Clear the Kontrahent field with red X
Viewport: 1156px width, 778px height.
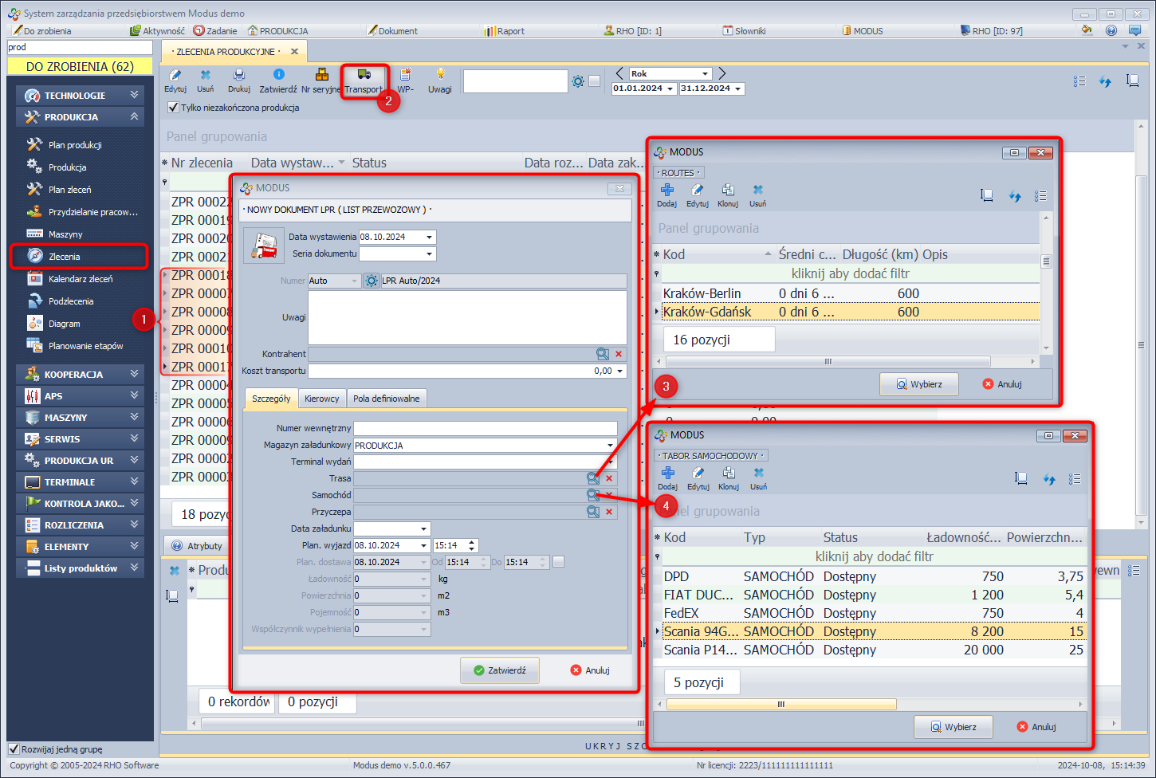point(619,354)
